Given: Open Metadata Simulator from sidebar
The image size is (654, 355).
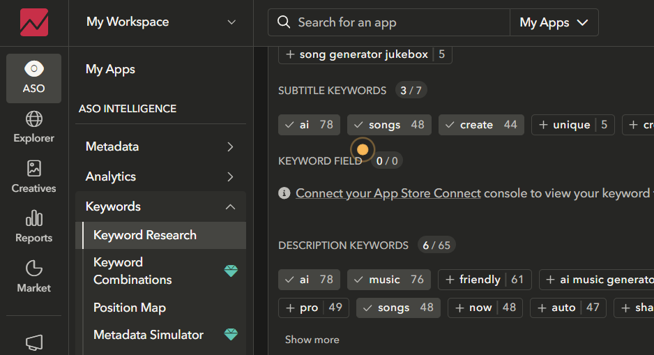Looking at the screenshot, I should (149, 335).
